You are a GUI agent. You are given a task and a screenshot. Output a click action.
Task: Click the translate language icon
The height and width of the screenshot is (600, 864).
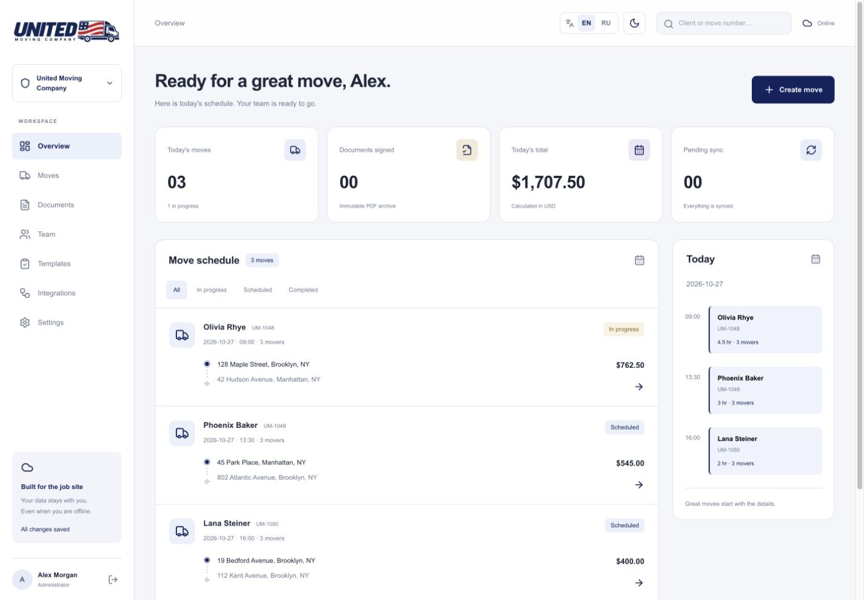pyautogui.click(x=569, y=23)
